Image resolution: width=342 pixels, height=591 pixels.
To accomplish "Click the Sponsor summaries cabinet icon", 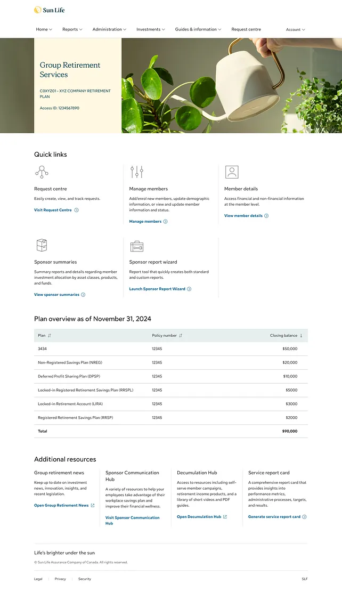I will [x=42, y=245].
